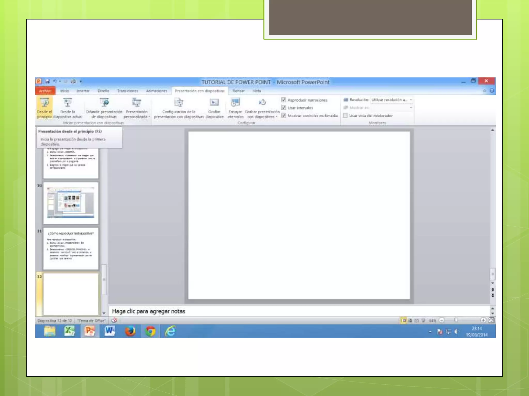529x396 pixels.
Task: Uncheck Usar intervalos checkbox
Action: pos(284,108)
